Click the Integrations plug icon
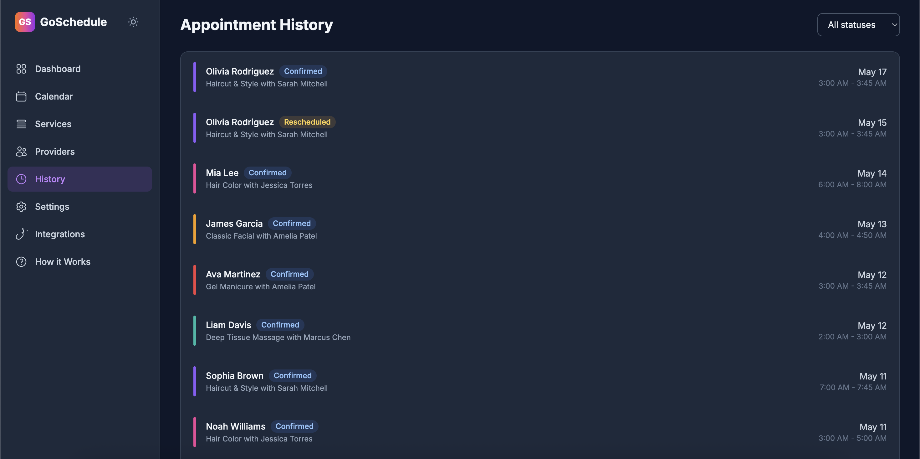This screenshot has width=920, height=459. coord(21,234)
